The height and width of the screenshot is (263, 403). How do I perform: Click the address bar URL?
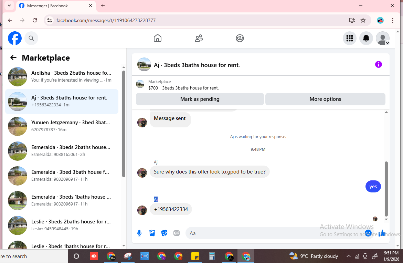pos(106,20)
